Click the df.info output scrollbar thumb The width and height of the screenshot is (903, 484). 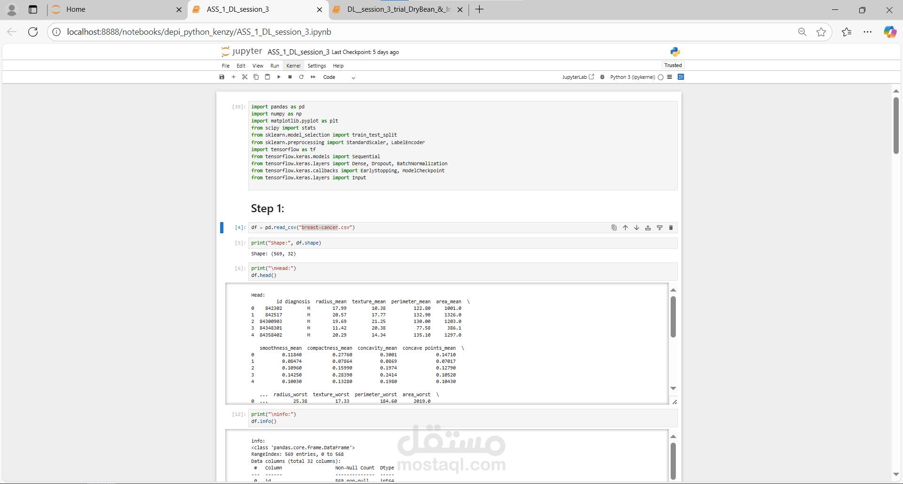click(673, 461)
